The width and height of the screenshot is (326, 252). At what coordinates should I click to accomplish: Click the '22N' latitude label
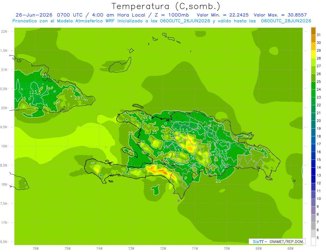coord(4,31)
